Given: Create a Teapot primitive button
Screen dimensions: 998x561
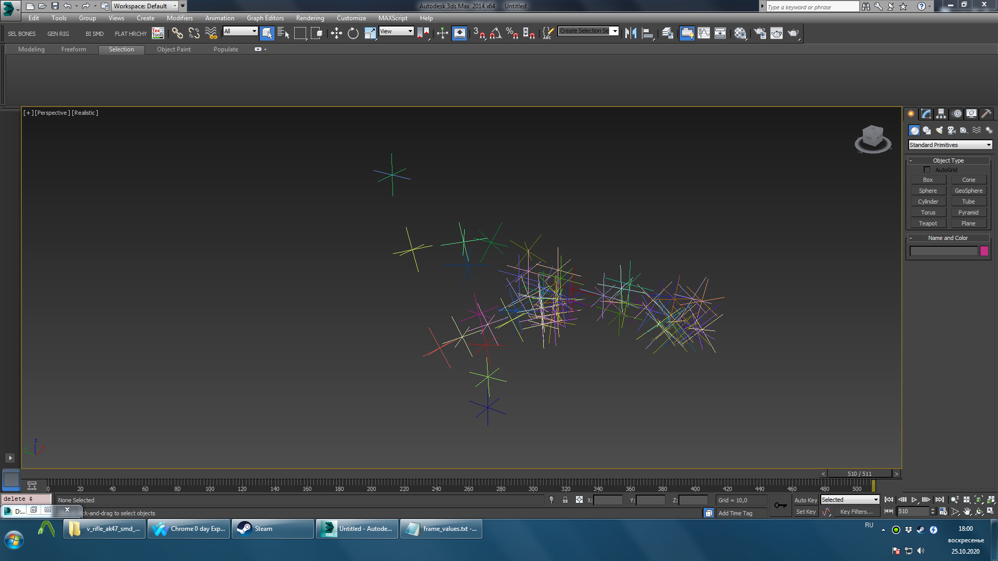Looking at the screenshot, I should [x=928, y=223].
